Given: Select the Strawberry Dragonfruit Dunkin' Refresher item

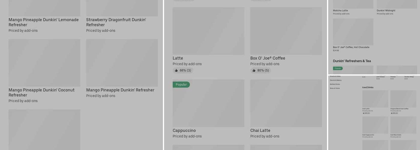Looking at the screenshot, I should (116, 22).
